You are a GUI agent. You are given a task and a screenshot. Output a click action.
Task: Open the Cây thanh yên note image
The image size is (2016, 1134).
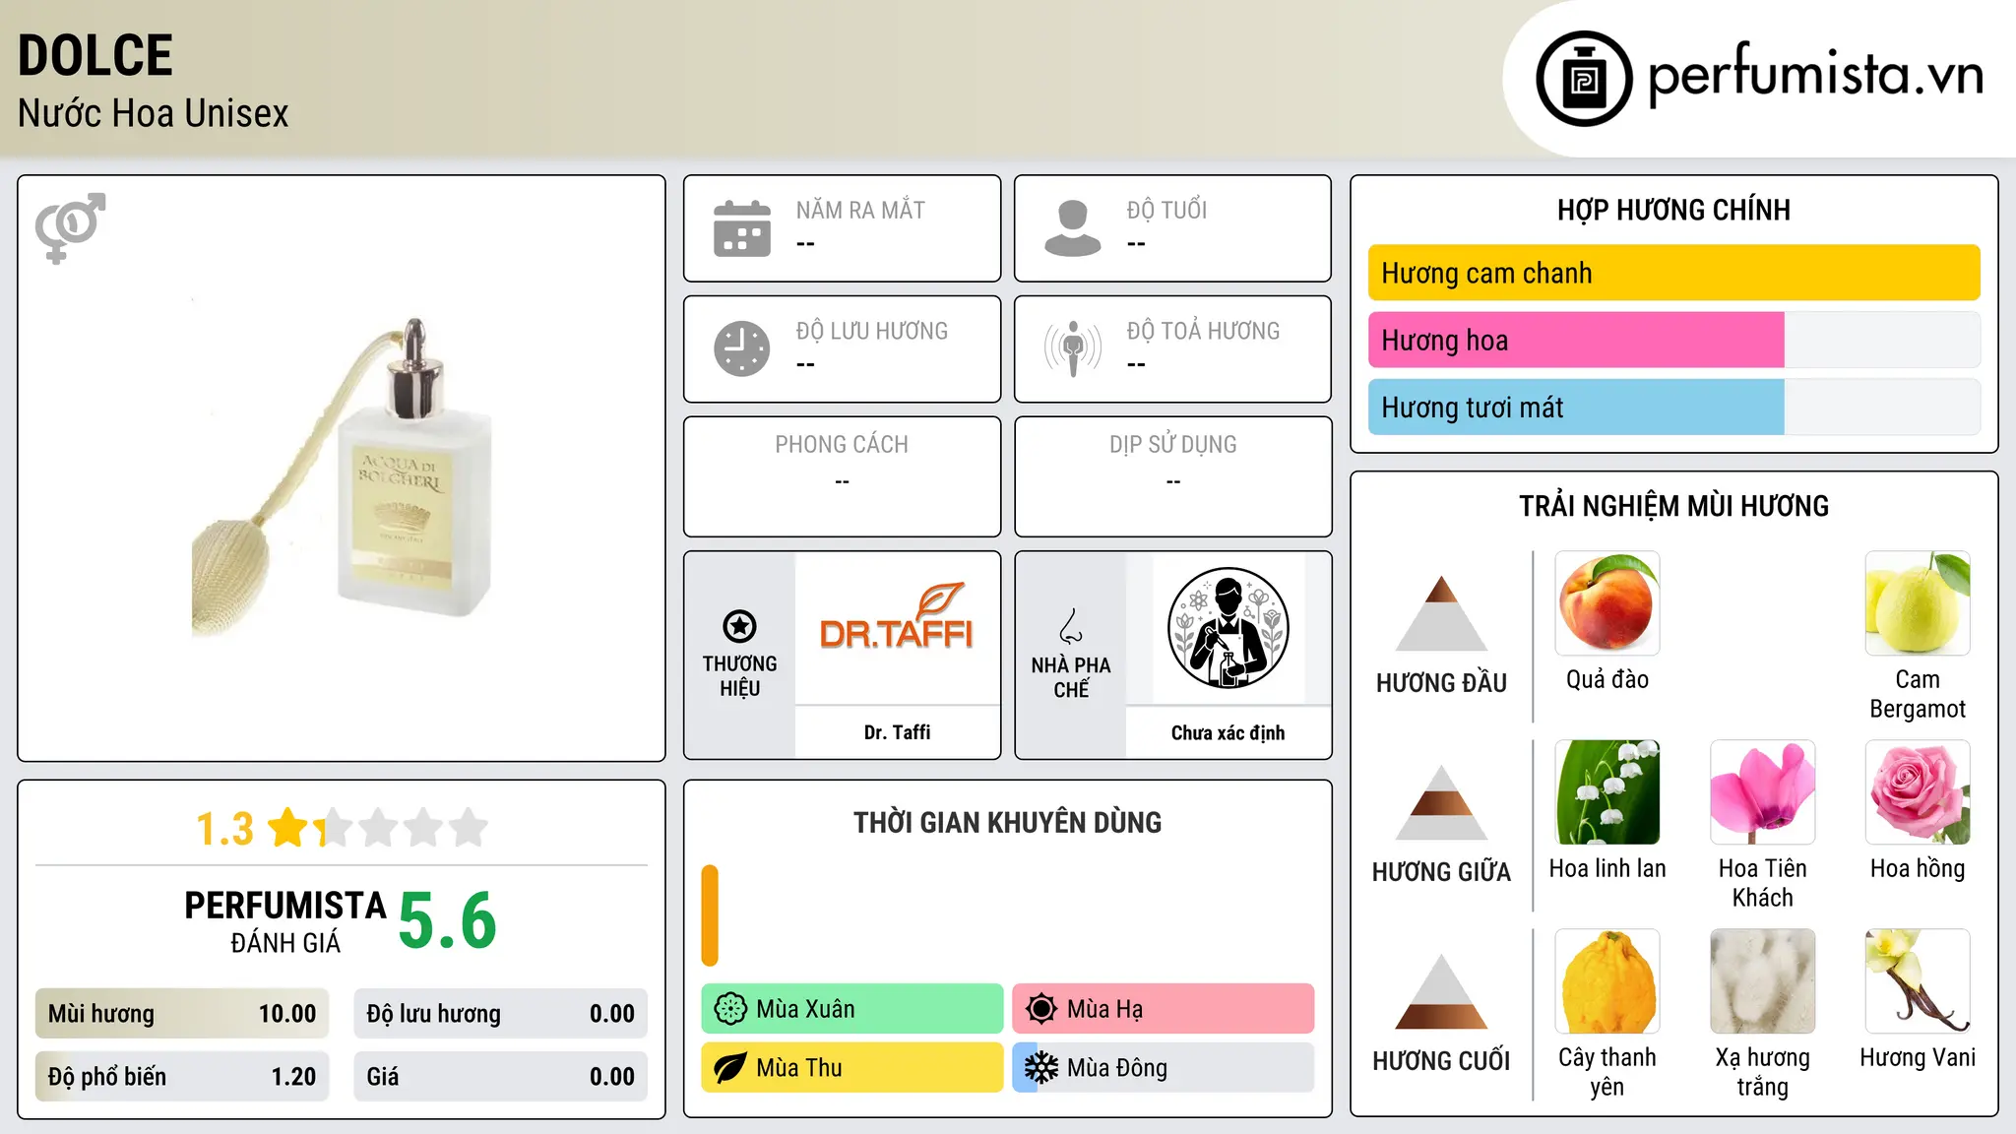click(x=1607, y=981)
